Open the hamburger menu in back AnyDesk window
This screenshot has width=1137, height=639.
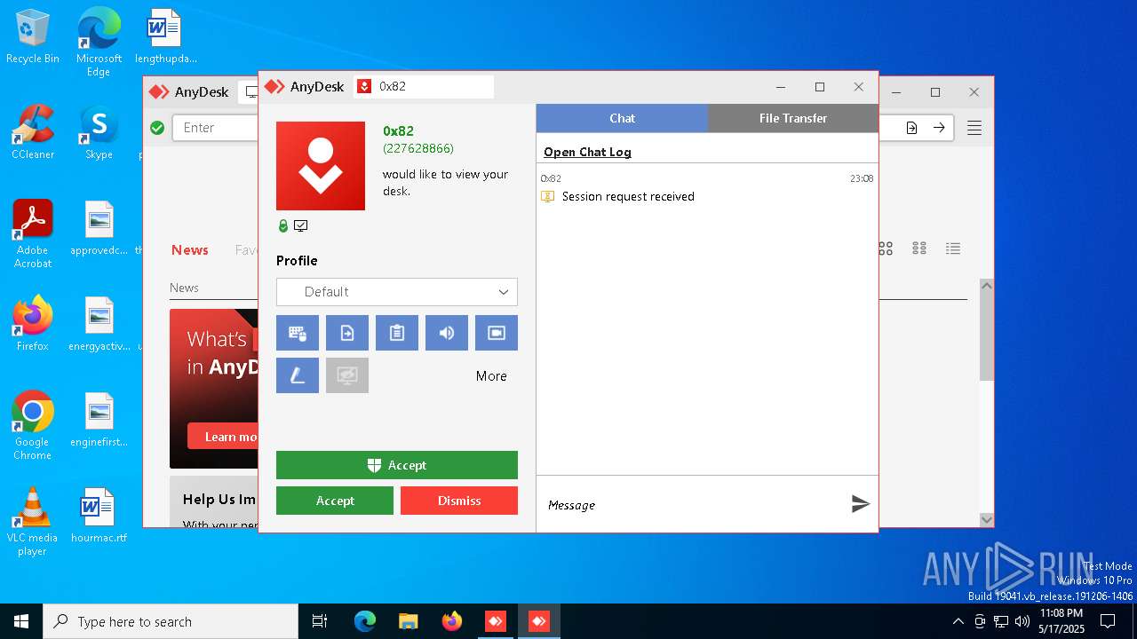tap(974, 128)
